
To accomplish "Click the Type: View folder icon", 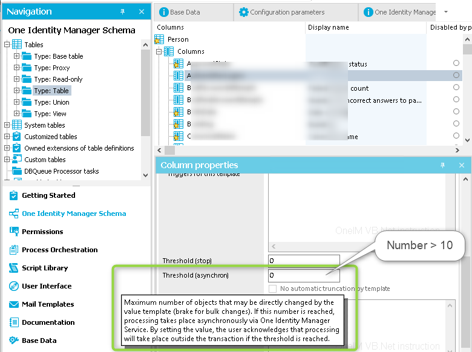I will coord(27,114).
